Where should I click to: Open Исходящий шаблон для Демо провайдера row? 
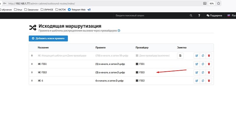pos(64,56)
